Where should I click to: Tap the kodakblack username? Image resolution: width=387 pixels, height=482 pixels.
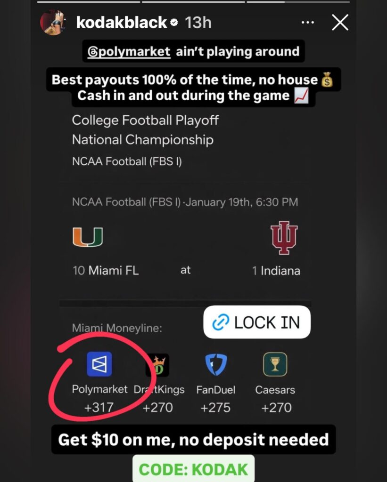coord(121,23)
